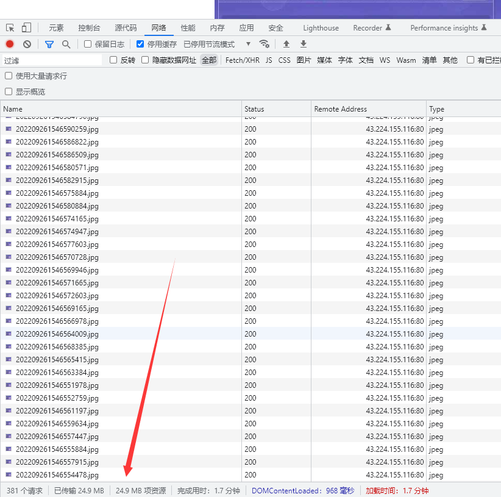The image size is (501, 497).
Task: Enable the 保留日志 checkbox
Action: 88,44
